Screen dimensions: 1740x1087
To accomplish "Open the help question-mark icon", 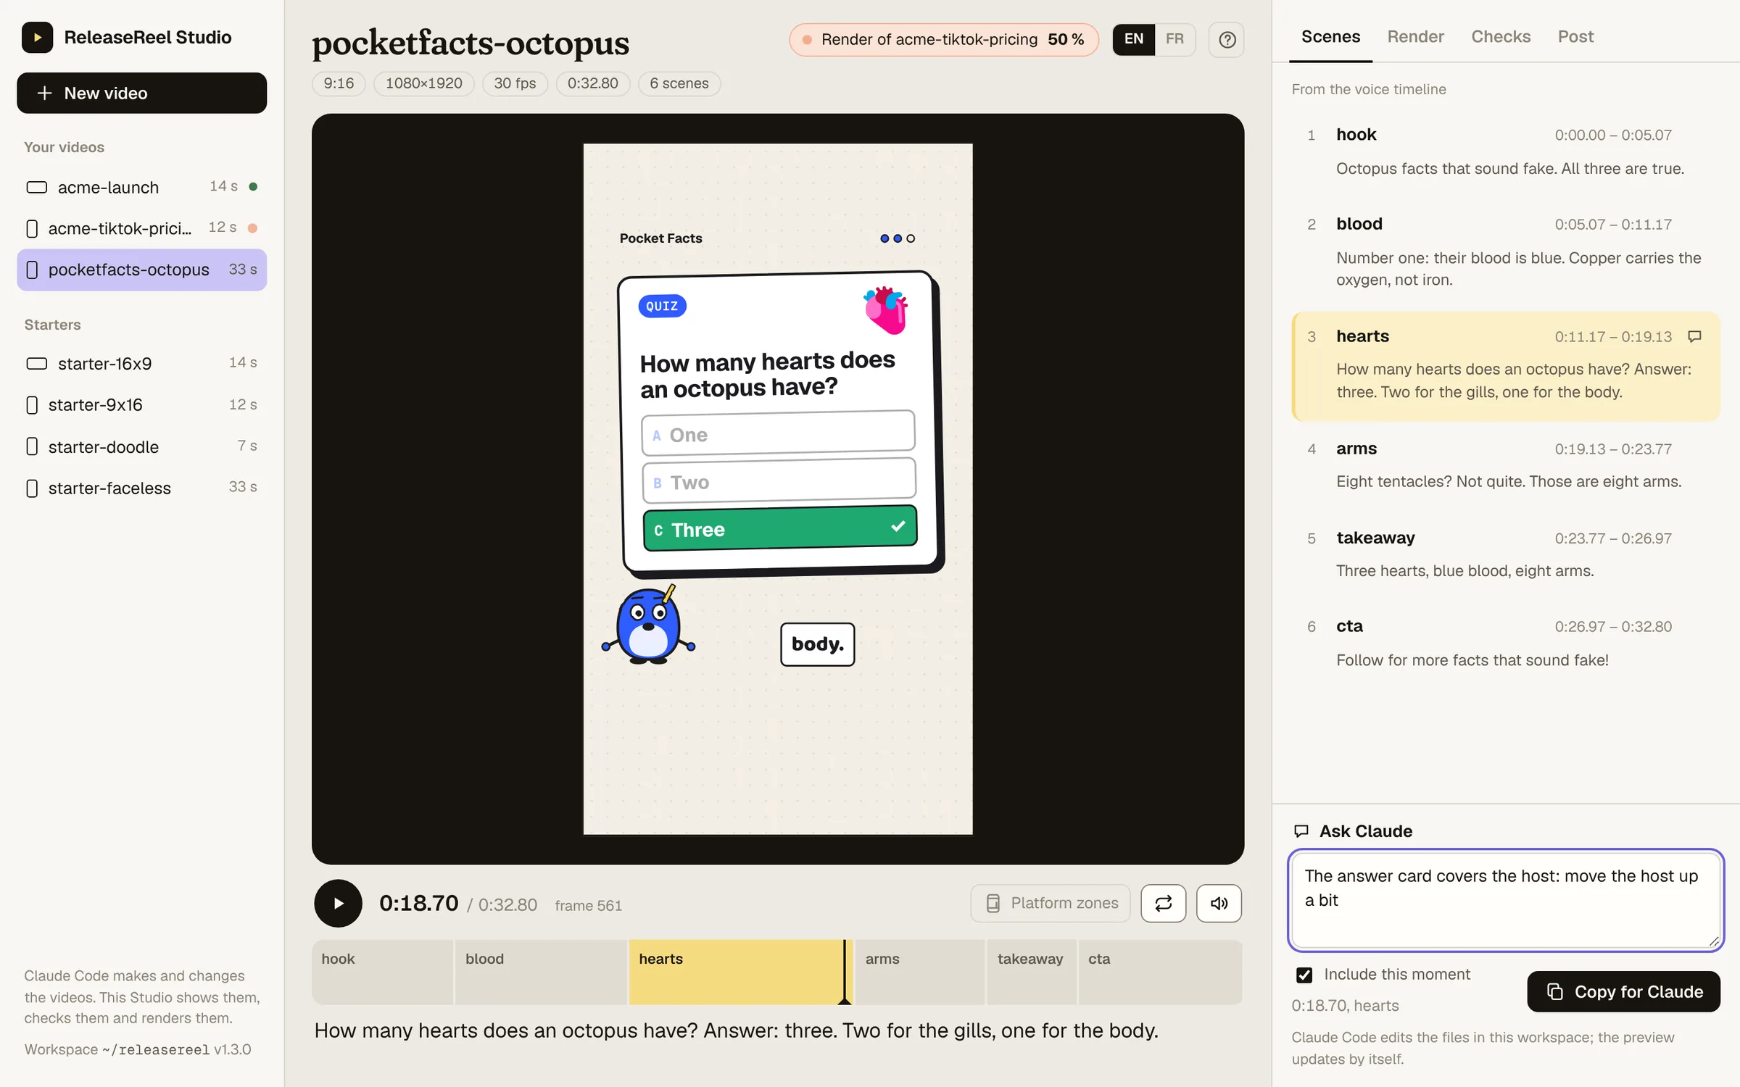I will (x=1227, y=39).
